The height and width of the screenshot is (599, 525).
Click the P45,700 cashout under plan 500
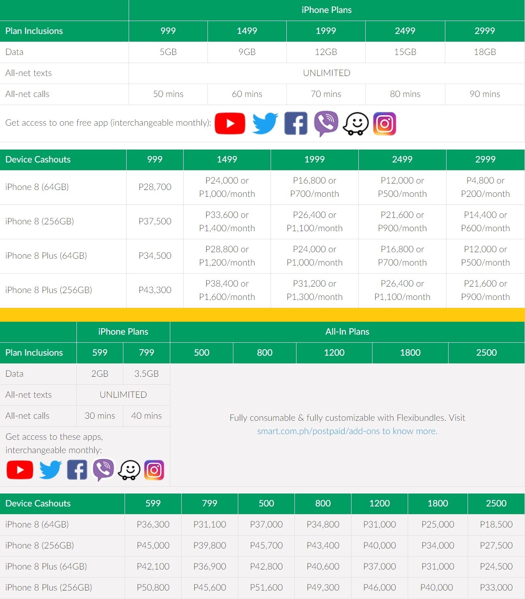266,546
